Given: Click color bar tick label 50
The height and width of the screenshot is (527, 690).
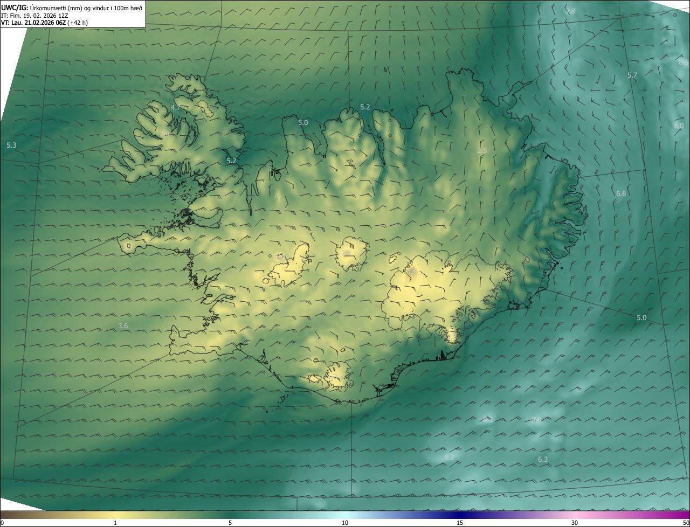Looking at the screenshot, I should (x=686, y=523).
